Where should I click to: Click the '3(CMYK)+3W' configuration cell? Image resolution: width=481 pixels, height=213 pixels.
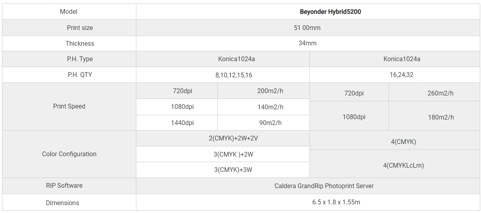223,170
